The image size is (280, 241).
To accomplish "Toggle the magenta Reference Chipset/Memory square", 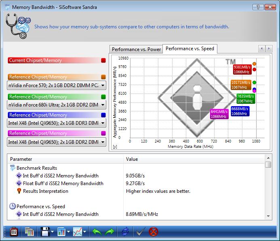I will pyautogui.click(x=103, y=133).
